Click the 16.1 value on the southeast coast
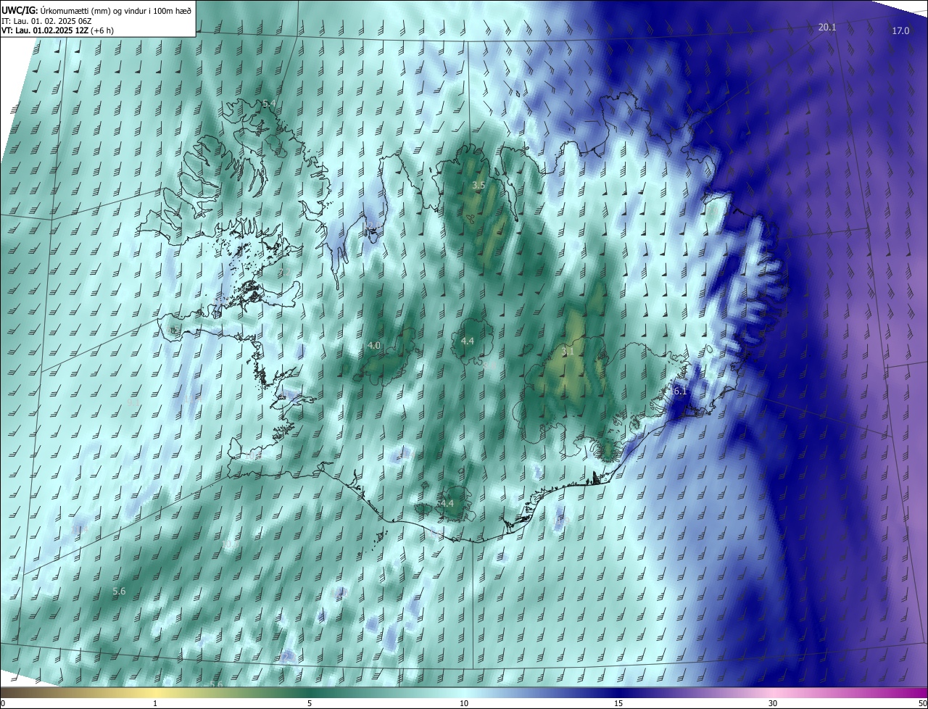 pos(677,391)
